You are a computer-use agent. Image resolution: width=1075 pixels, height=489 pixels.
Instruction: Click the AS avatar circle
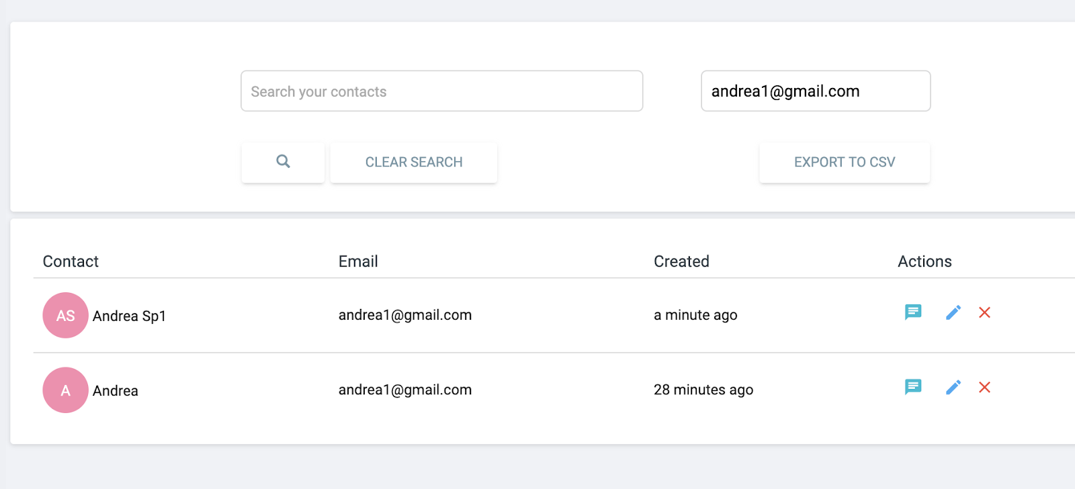(x=65, y=315)
